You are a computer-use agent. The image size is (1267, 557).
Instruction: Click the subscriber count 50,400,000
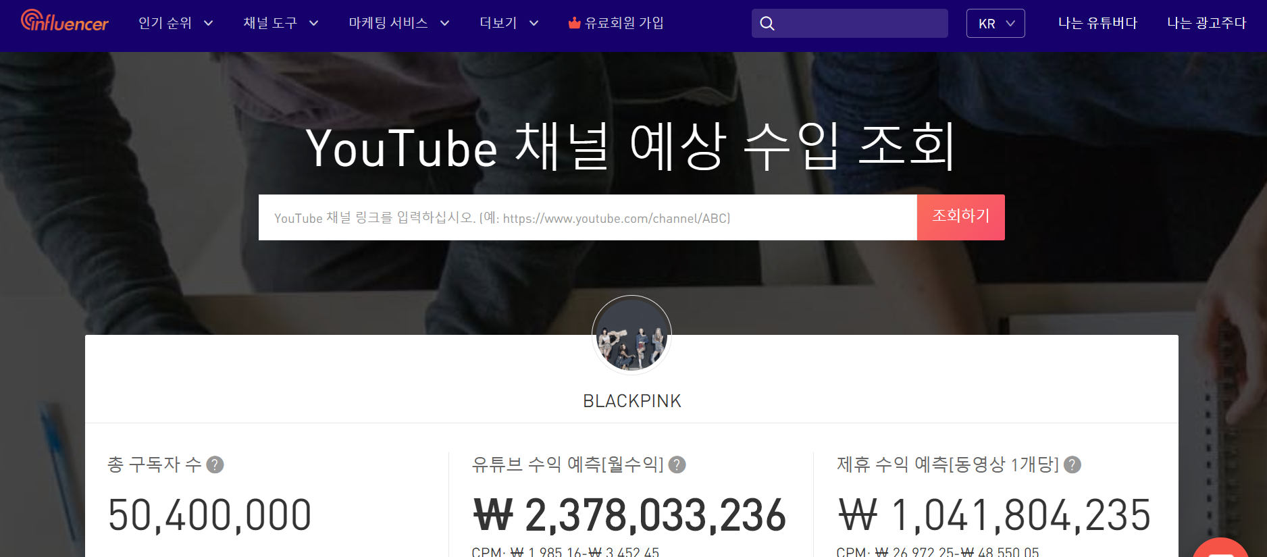(209, 515)
